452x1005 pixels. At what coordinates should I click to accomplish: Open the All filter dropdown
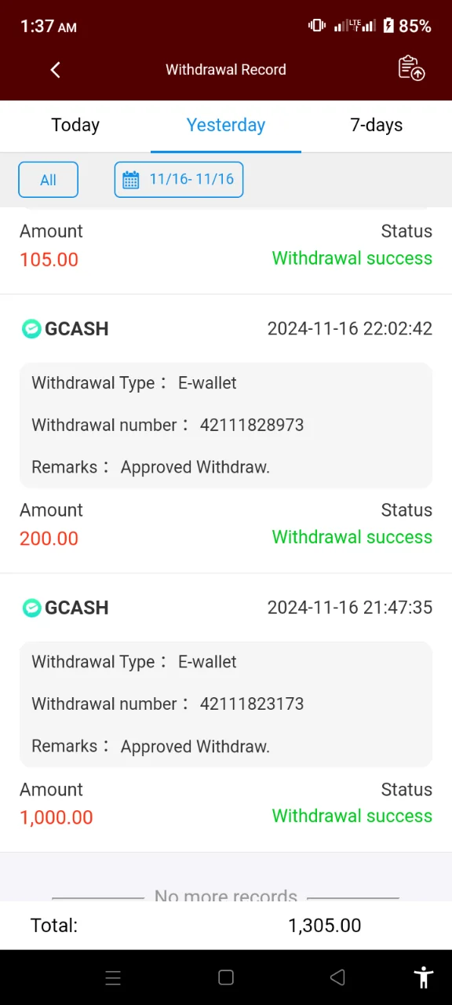click(48, 180)
